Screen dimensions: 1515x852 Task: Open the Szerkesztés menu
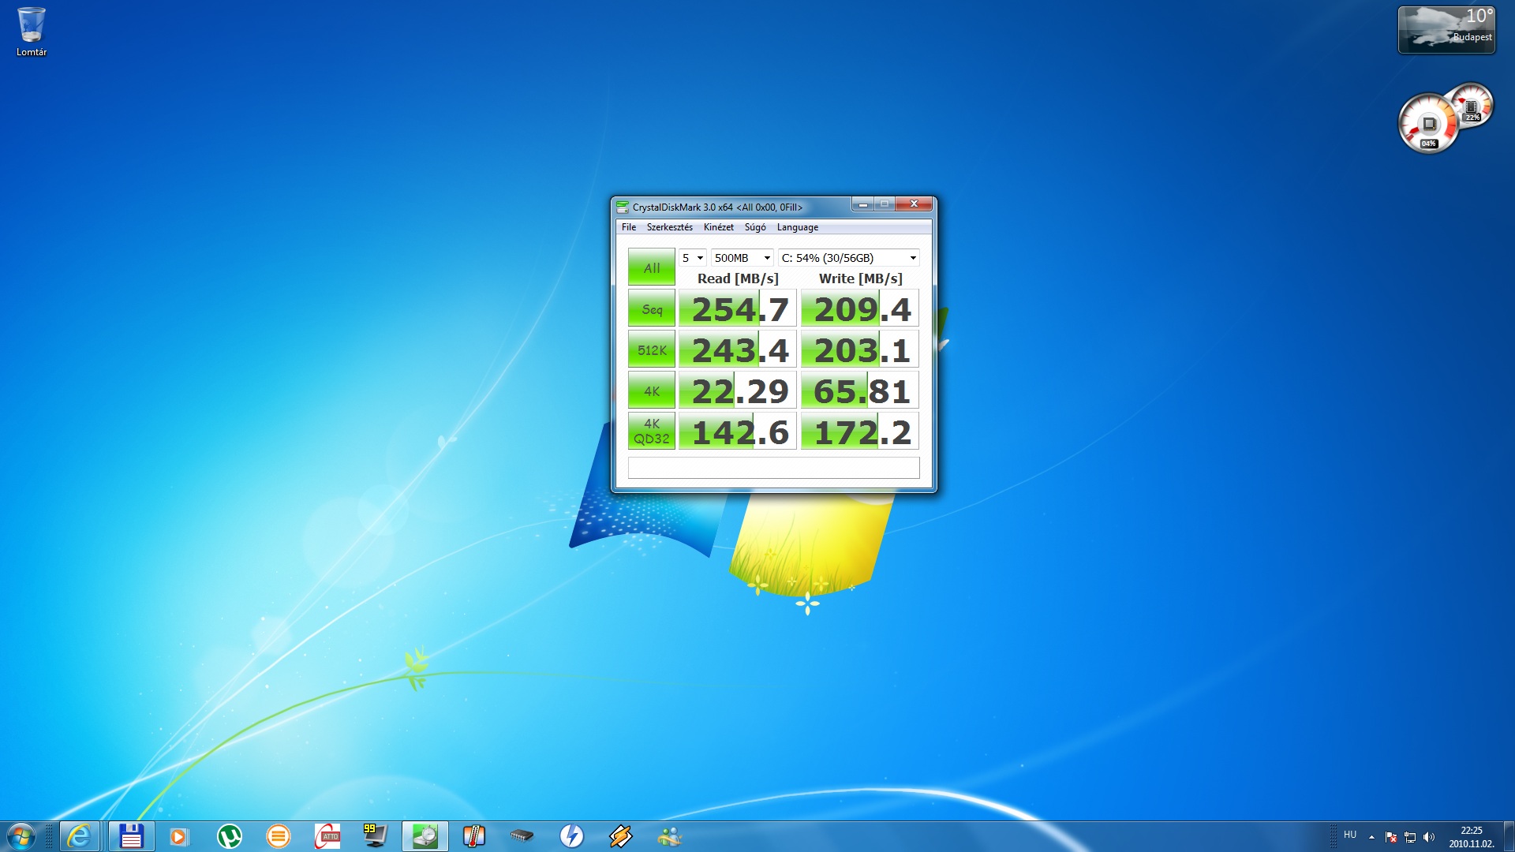click(669, 227)
